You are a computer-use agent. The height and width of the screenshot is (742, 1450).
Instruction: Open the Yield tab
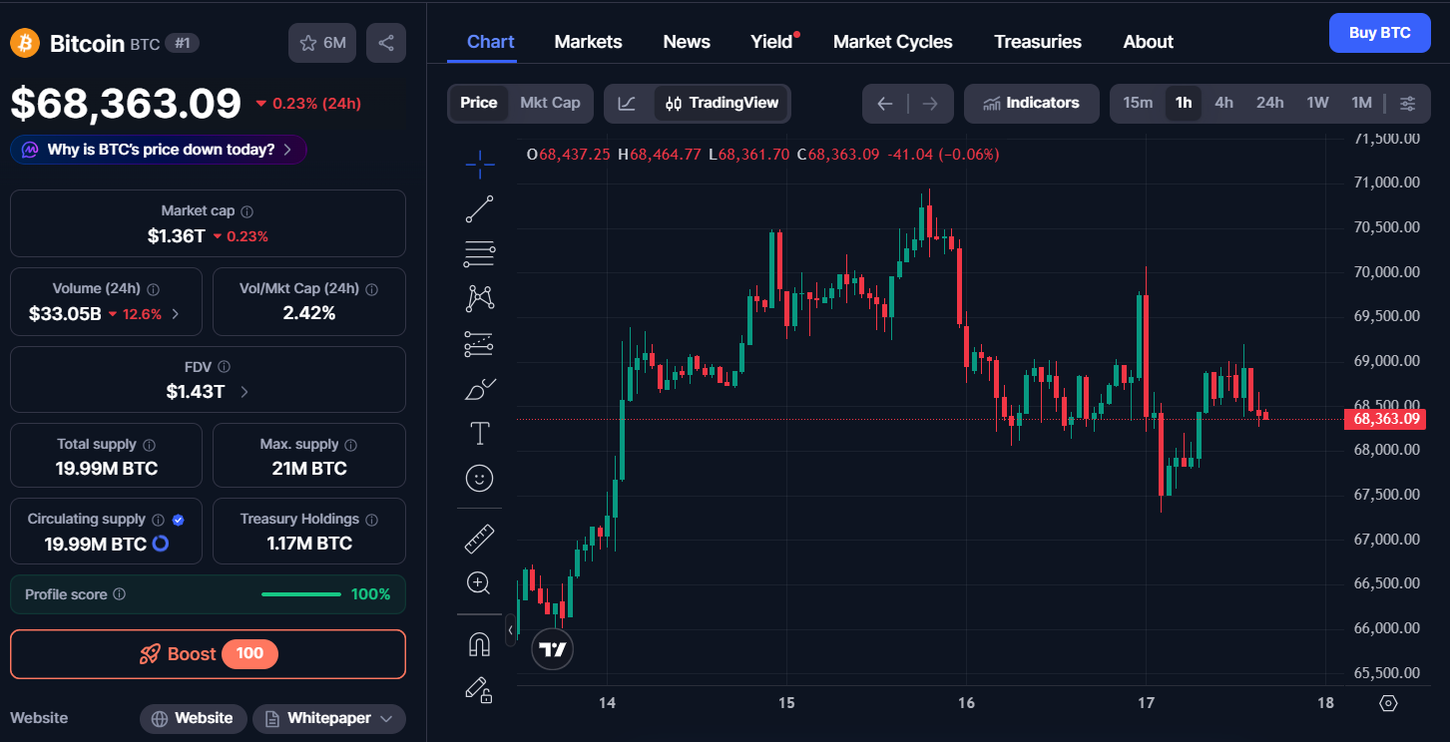point(772,42)
